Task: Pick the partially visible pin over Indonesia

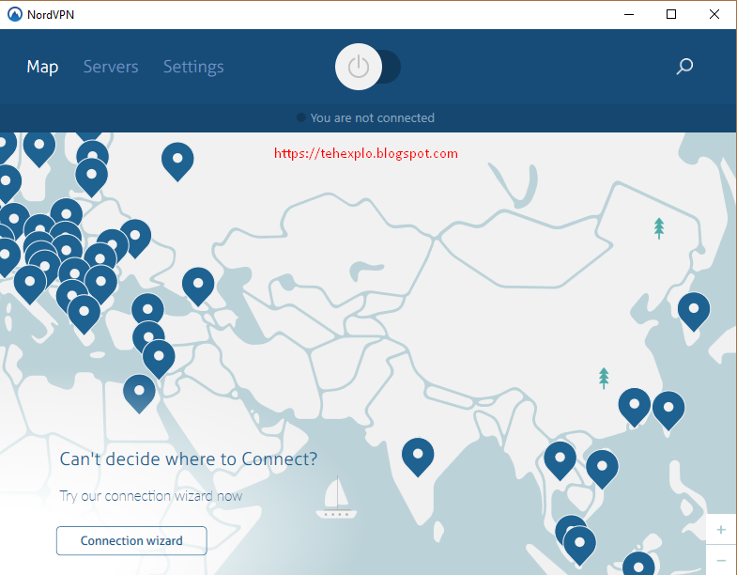Action: [638, 564]
